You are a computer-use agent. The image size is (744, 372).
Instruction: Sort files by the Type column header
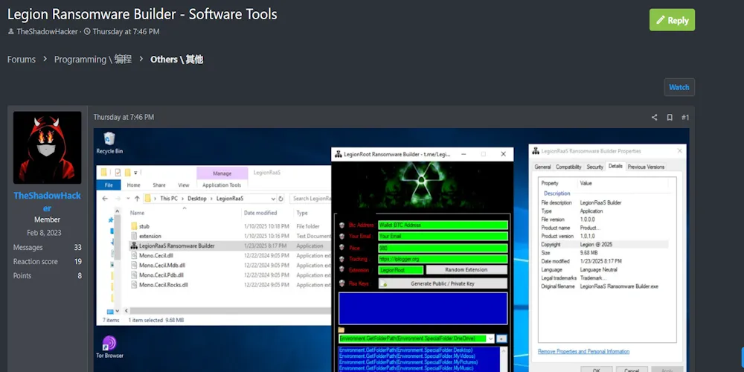[x=302, y=213]
